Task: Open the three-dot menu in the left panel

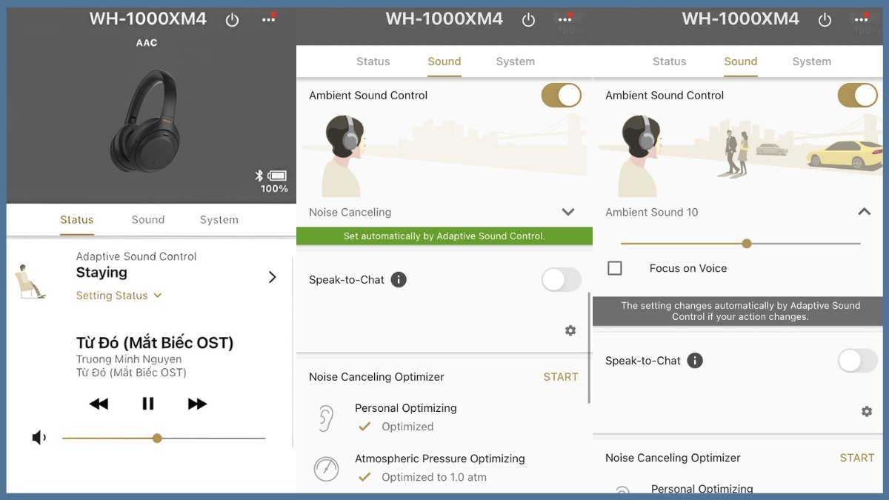Action: click(269, 20)
